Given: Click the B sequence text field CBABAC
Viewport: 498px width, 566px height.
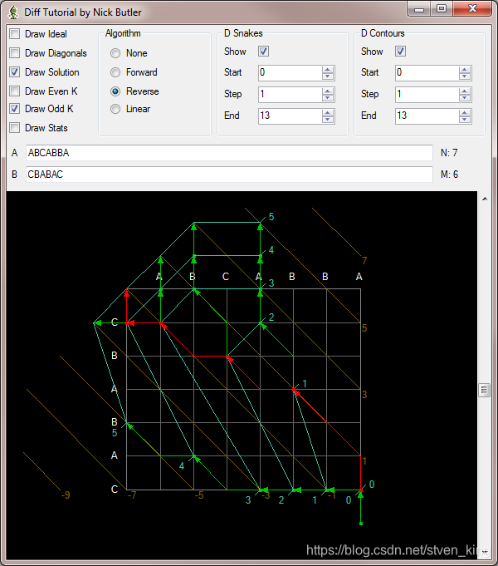Looking at the screenshot, I should click(x=229, y=175).
